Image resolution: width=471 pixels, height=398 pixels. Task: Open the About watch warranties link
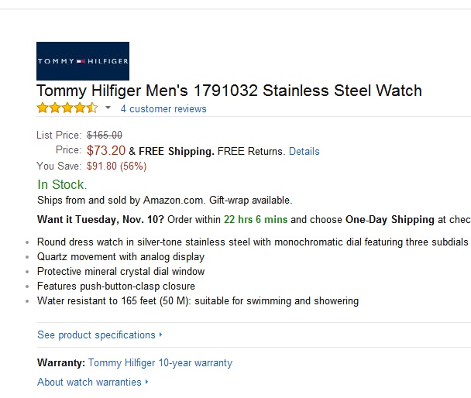(x=89, y=382)
